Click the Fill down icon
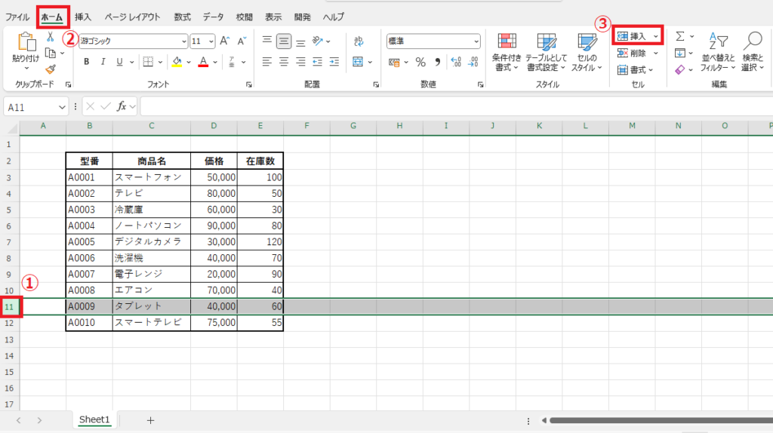This screenshot has height=433, width=773. pos(680,54)
